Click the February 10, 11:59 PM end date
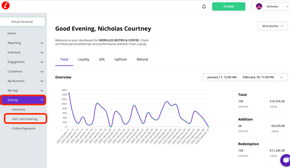The width and height of the screenshot is (290, 168). point(258,77)
